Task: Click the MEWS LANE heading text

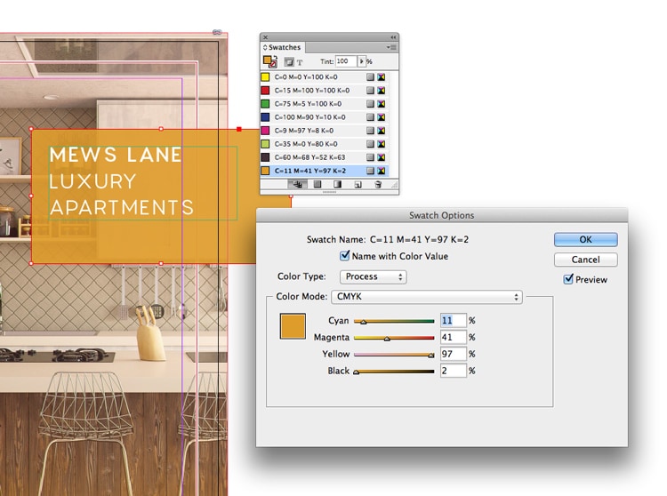Action: [x=116, y=155]
